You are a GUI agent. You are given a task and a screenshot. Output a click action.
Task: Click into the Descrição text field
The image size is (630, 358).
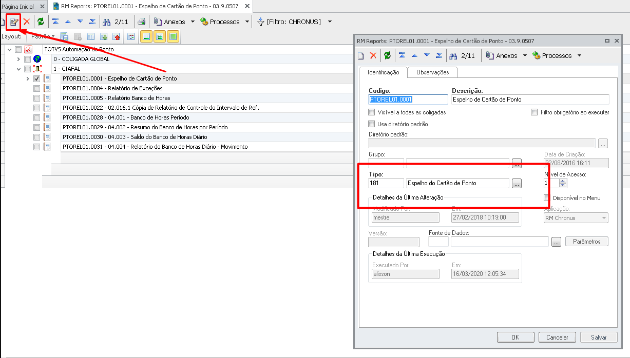point(530,100)
